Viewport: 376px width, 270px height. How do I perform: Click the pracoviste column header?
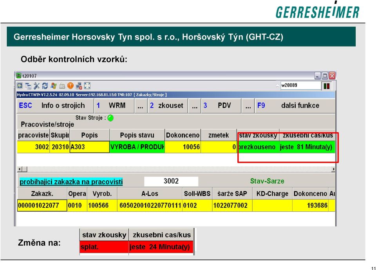point(33,135)
